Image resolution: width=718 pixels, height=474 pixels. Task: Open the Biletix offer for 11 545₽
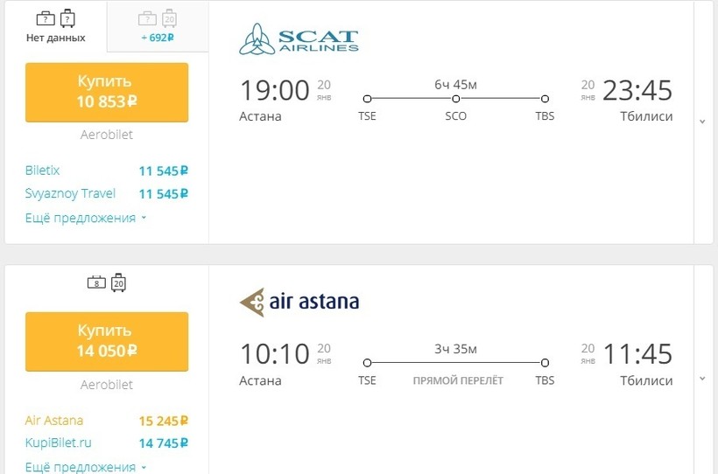43,171
